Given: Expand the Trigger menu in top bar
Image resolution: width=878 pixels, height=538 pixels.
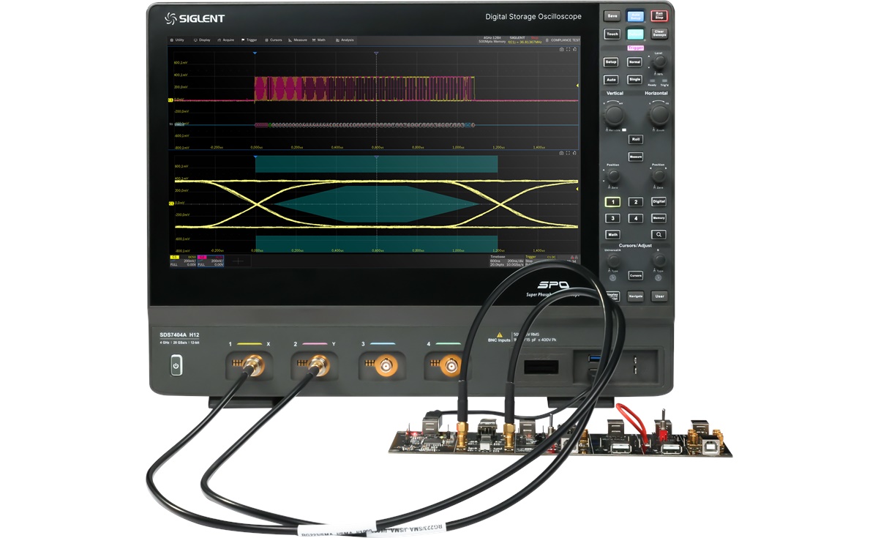Looking at the screenshot, I should [x=249, y=40].
